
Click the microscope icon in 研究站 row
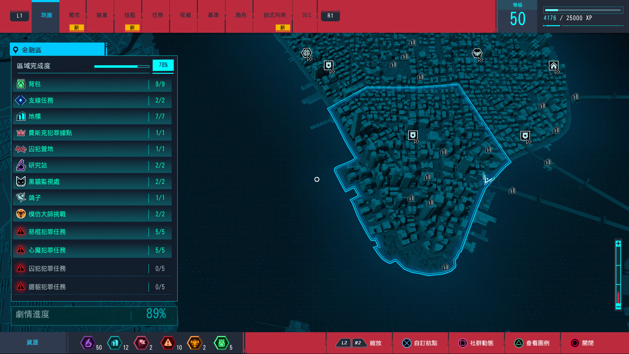pos(21,165)
